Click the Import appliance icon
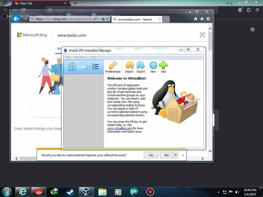 [129, 67]
